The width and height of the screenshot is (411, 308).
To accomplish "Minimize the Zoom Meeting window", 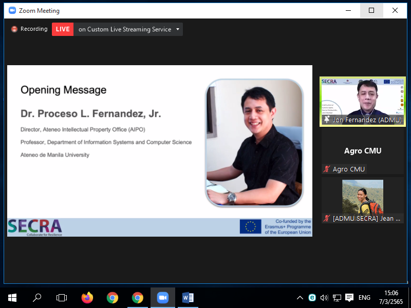I will click(x=348, y=10).
